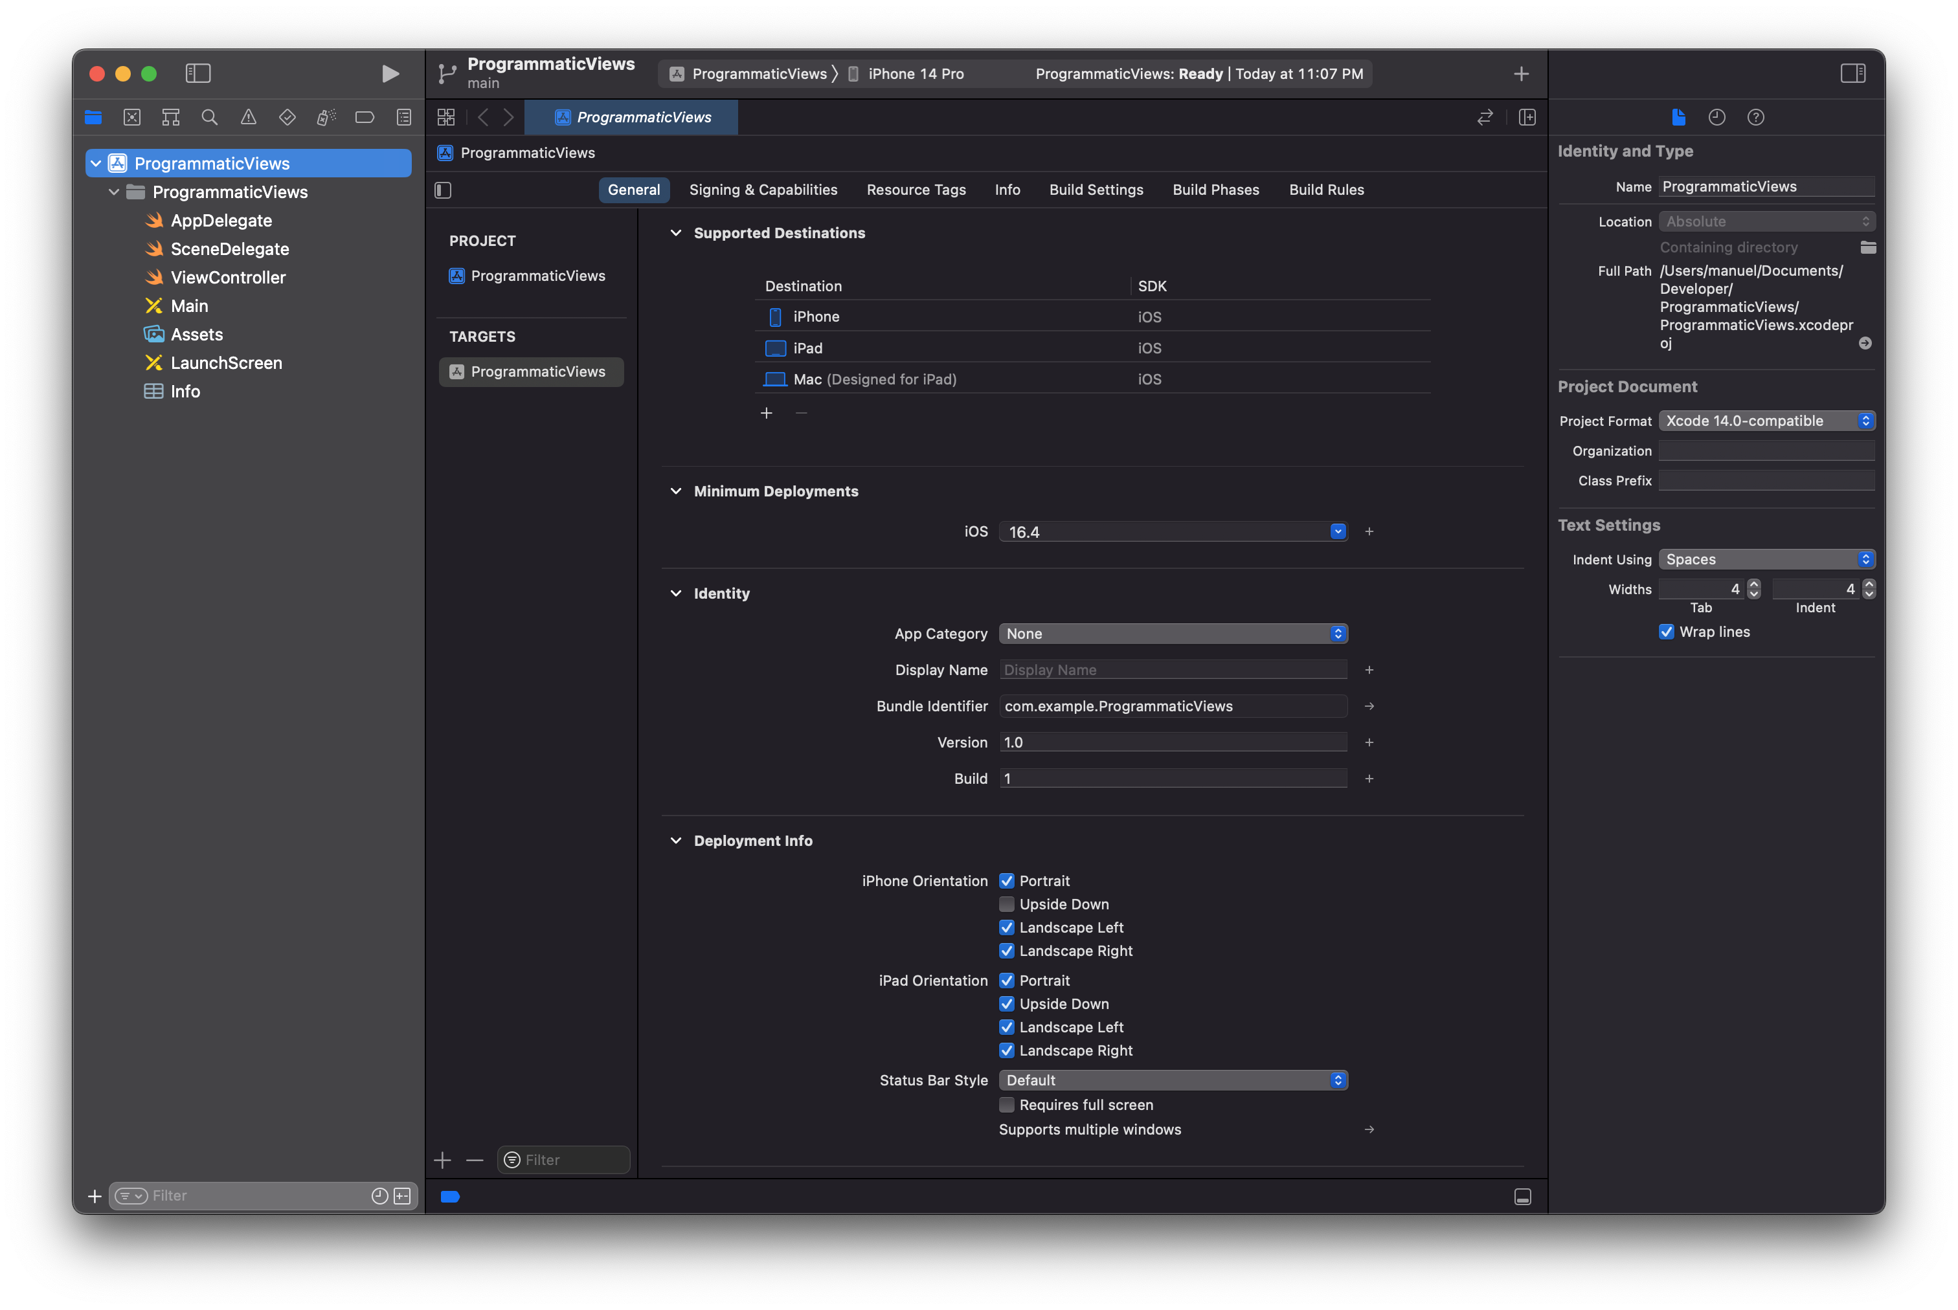Increase the Tab width stepper

point(1753,585)
